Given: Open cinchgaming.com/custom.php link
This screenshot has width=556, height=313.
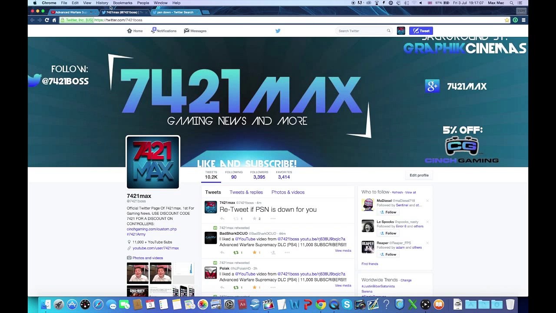Looking at the screenshot, I should pyautogui.click(x=152, y=229).
